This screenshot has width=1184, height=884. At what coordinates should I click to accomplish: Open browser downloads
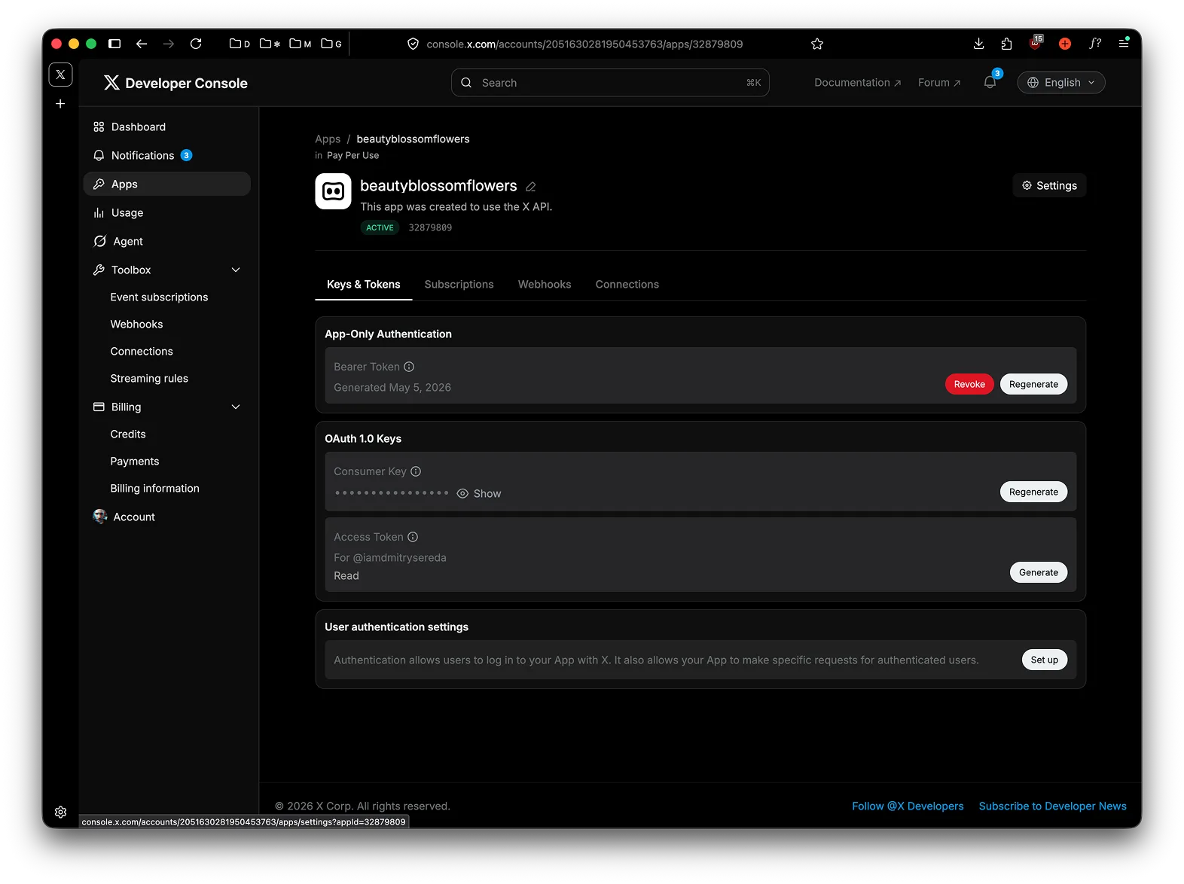point(978,44)
